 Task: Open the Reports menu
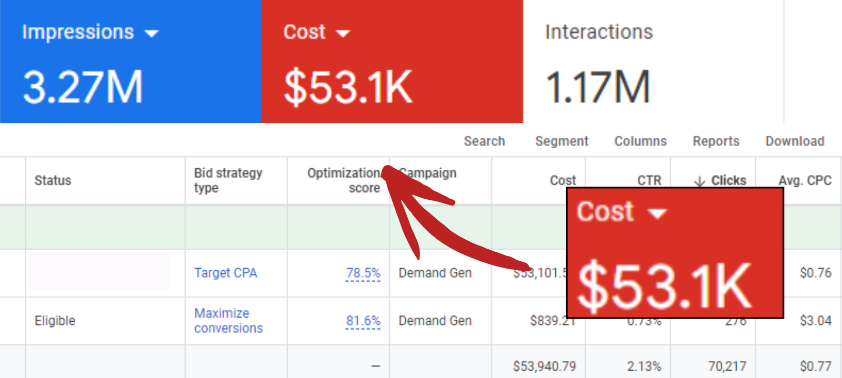coord(716,141)
